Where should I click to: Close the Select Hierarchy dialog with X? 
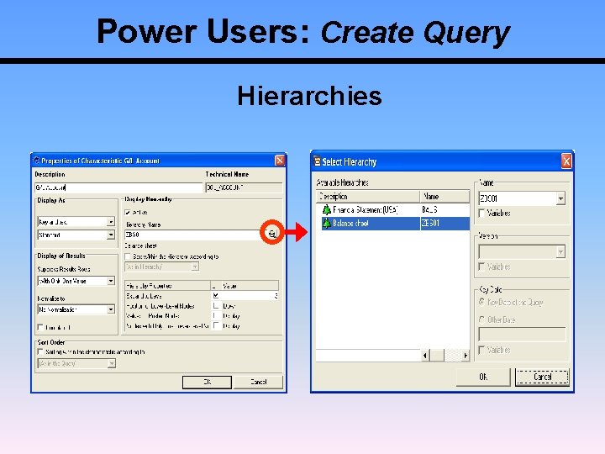coord(566,161)
